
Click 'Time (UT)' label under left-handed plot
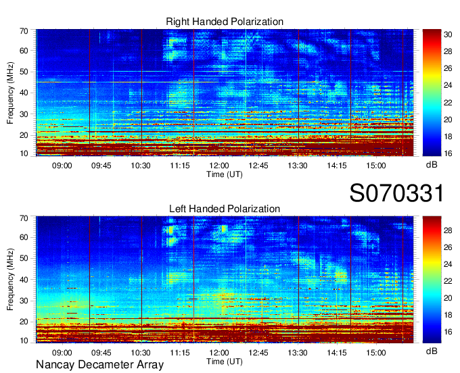click(225, 362)
